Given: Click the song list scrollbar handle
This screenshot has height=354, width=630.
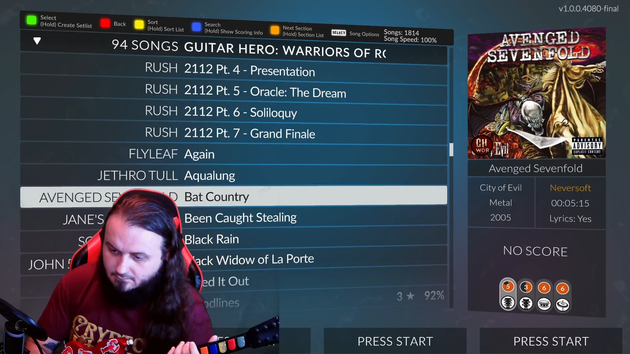Looking at the screenshot, I should pyautogui.click(x=451, y=149).
